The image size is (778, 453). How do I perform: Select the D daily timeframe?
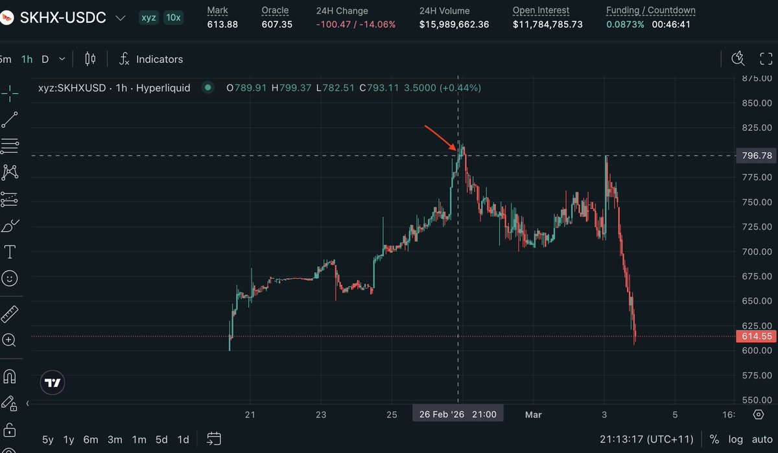[x=45, y=59]
